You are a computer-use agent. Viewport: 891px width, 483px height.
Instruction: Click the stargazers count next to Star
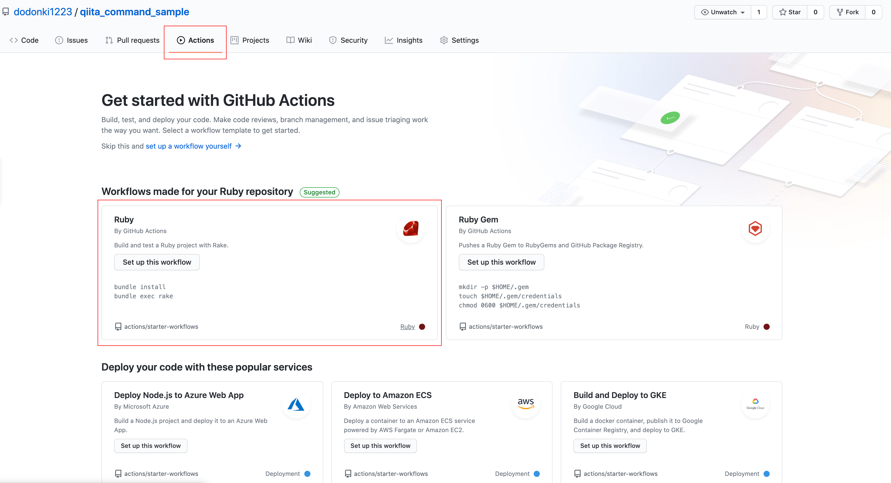pos(815,12)
